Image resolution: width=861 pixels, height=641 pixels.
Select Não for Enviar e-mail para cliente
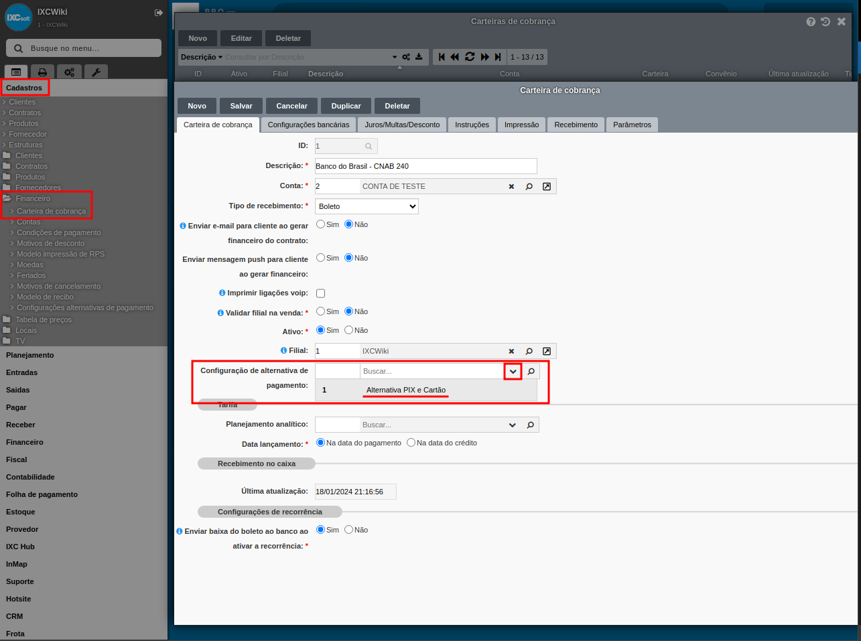348,224
